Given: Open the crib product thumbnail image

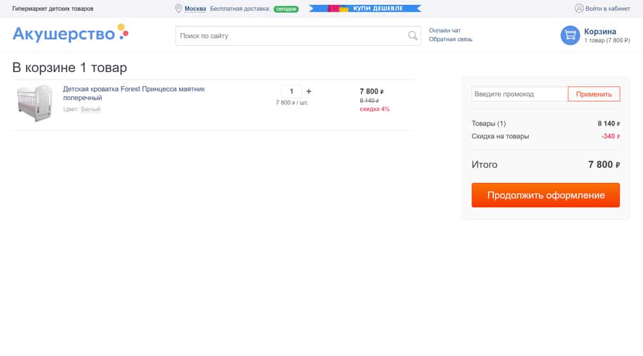Looking at the screenshot, I should pyautogui.click(x=33, y=102).
